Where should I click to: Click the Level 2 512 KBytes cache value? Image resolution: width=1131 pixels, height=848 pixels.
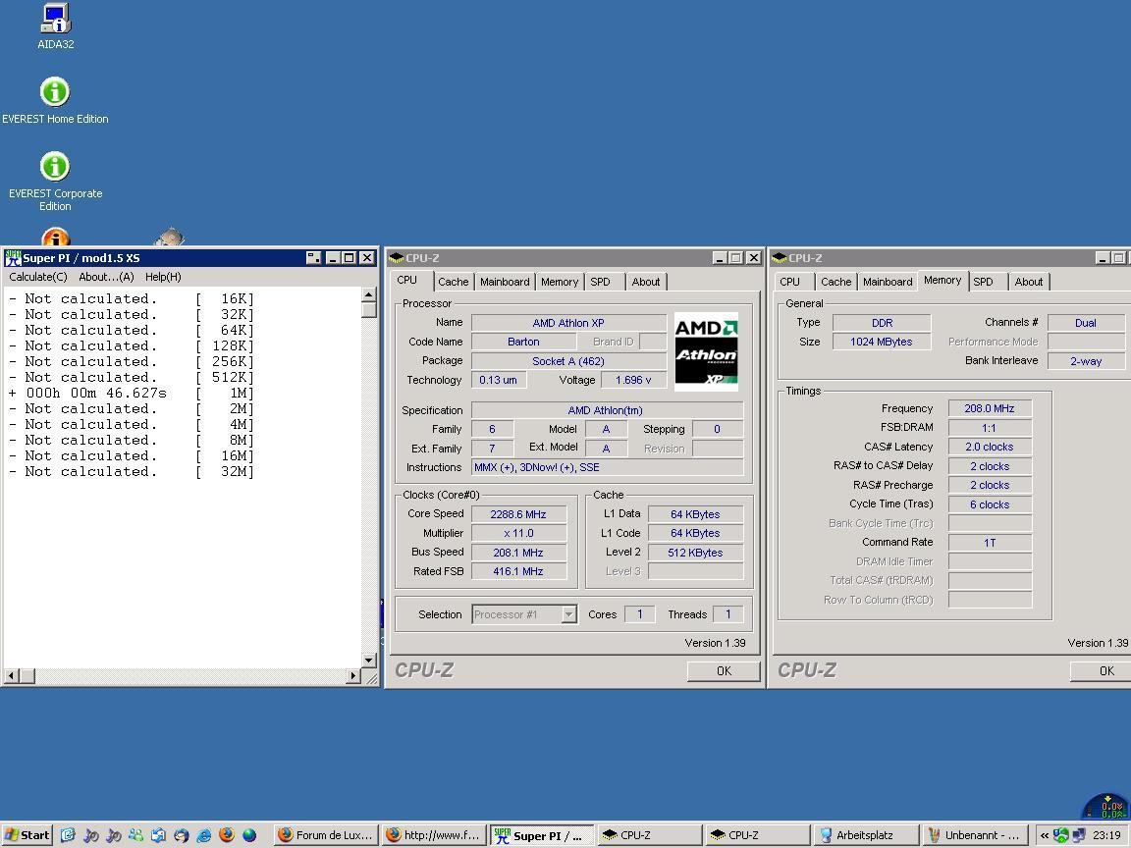[695, 553]
